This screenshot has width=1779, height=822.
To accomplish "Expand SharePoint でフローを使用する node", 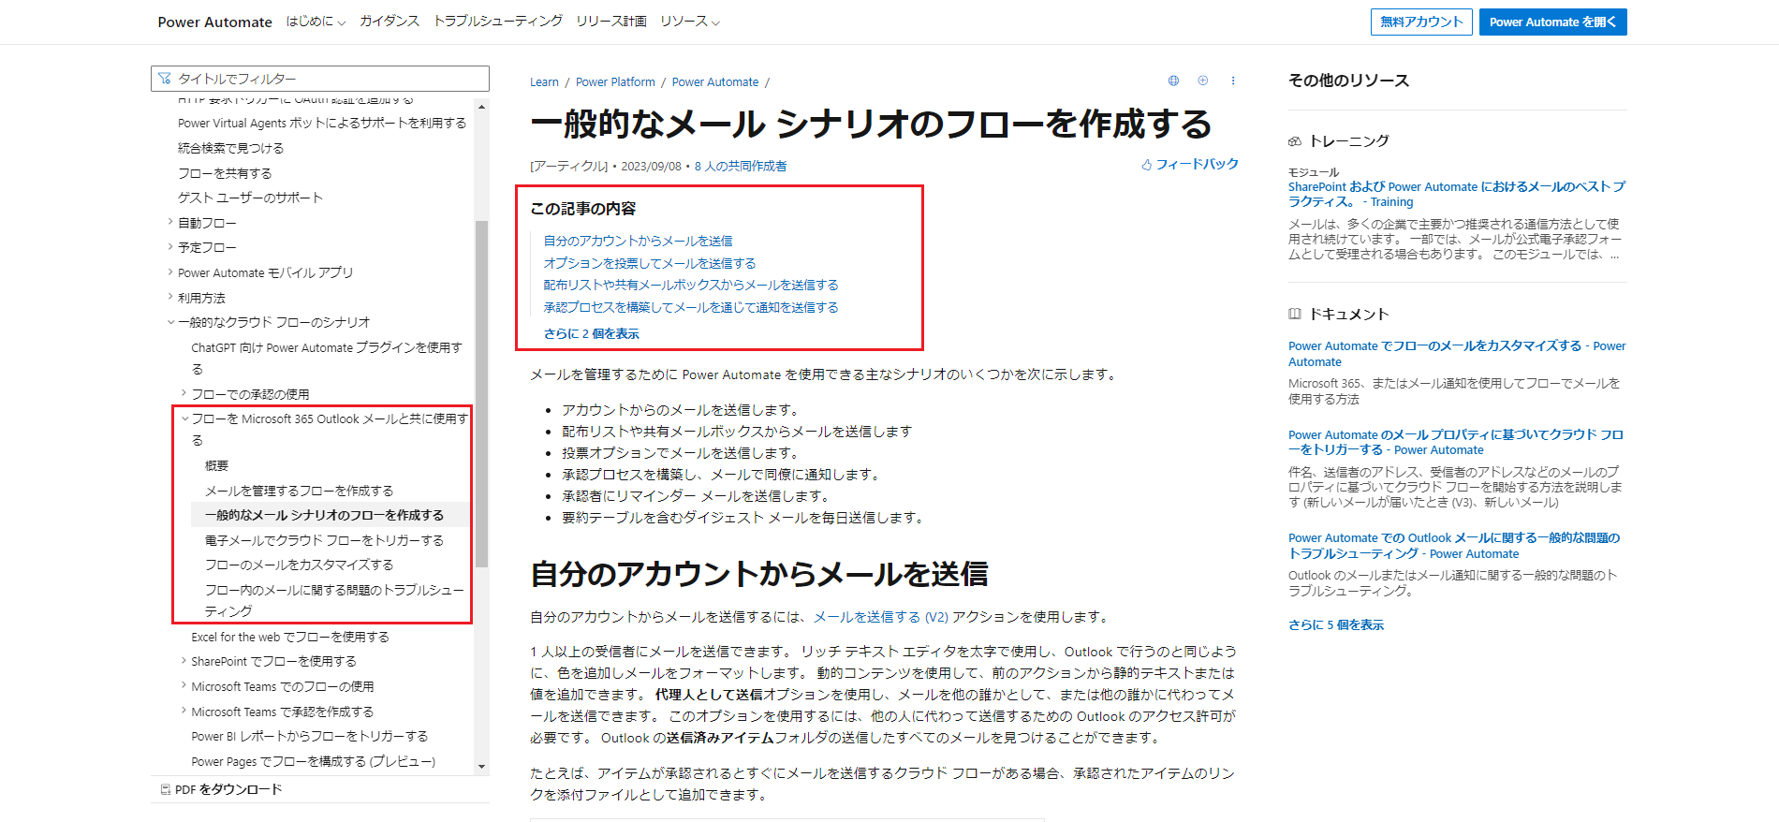I will [x=184, y=660].
